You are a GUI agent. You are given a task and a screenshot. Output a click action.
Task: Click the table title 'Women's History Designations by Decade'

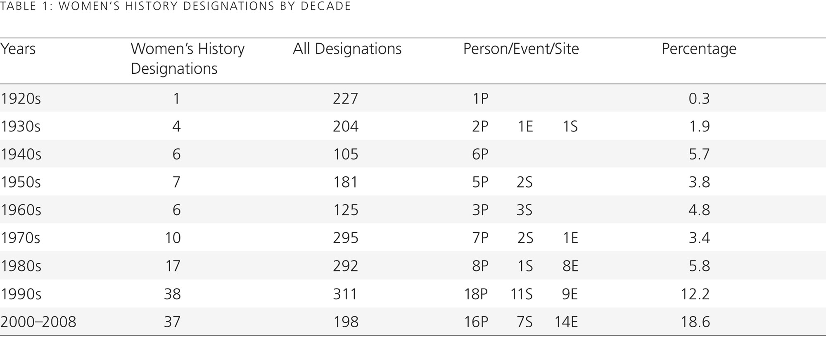pos(176,6)
